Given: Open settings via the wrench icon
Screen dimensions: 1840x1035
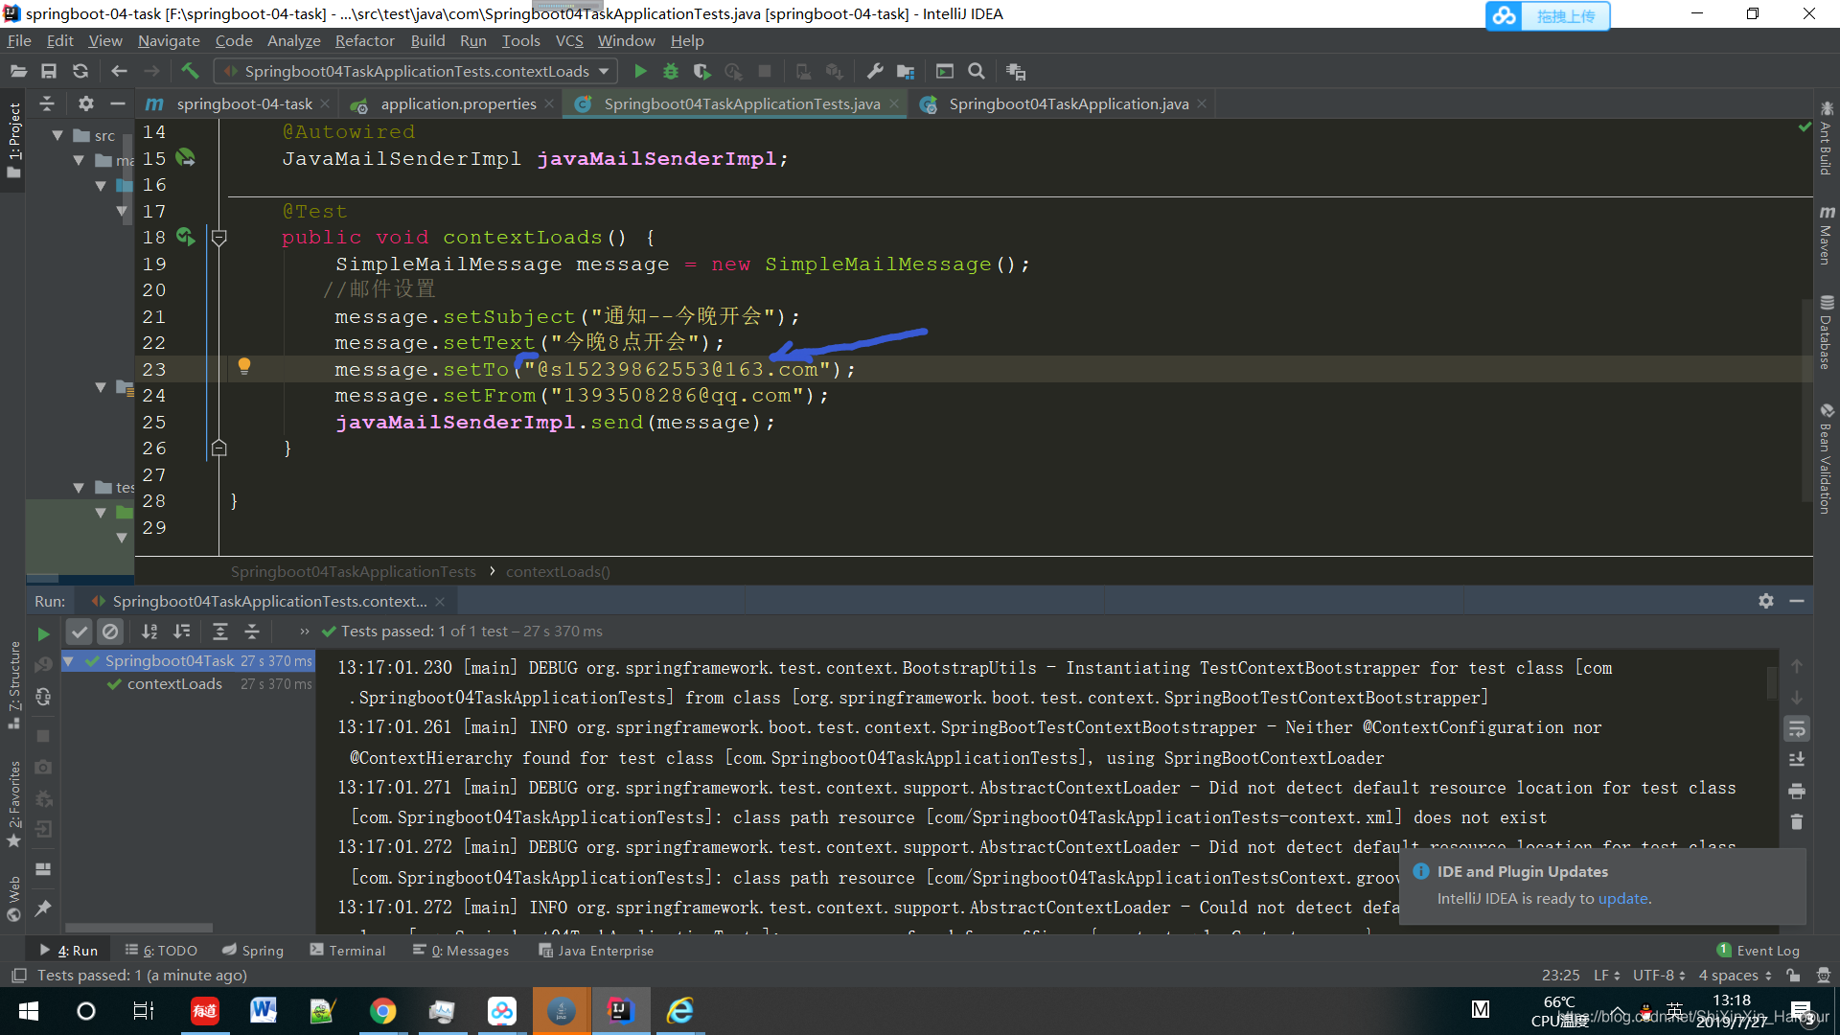Looking at the screenshot, I should [874, 71].
